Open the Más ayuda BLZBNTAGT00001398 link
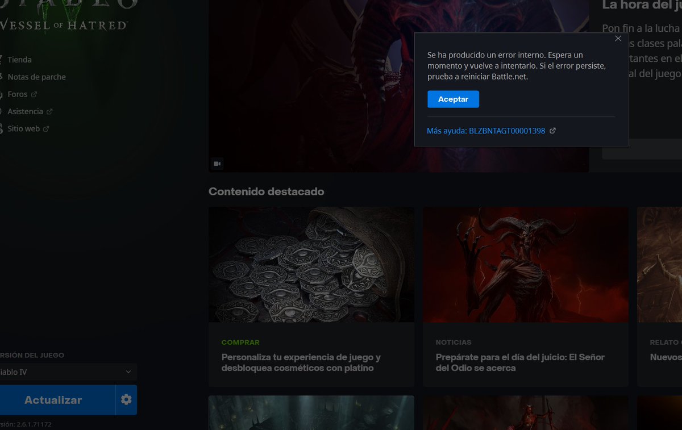This screenshot has height=430, width=682. 486,131
